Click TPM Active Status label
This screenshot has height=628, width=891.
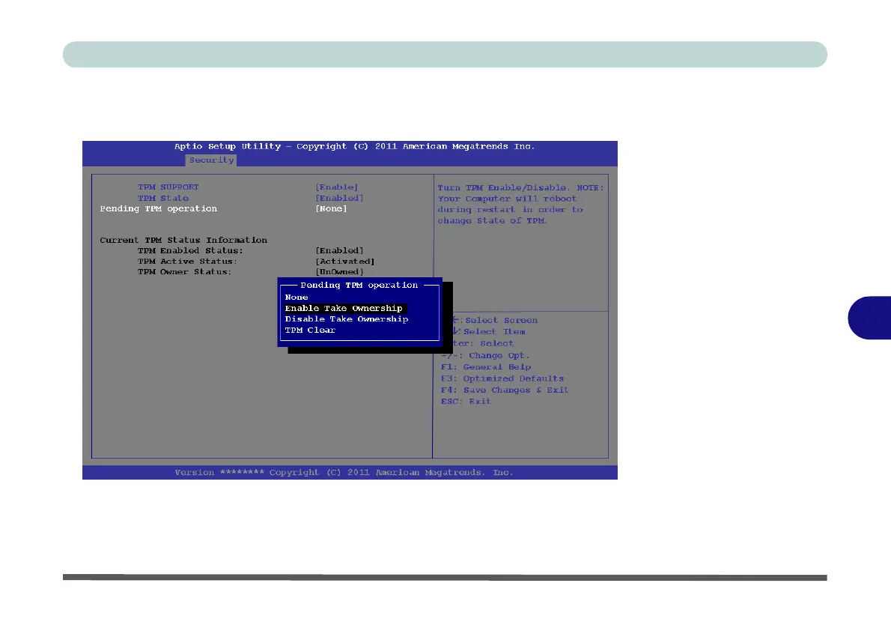tap(187, 262)
